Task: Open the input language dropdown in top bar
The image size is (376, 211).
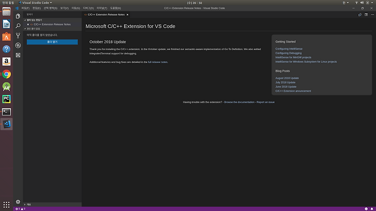Action: [346, 3]
